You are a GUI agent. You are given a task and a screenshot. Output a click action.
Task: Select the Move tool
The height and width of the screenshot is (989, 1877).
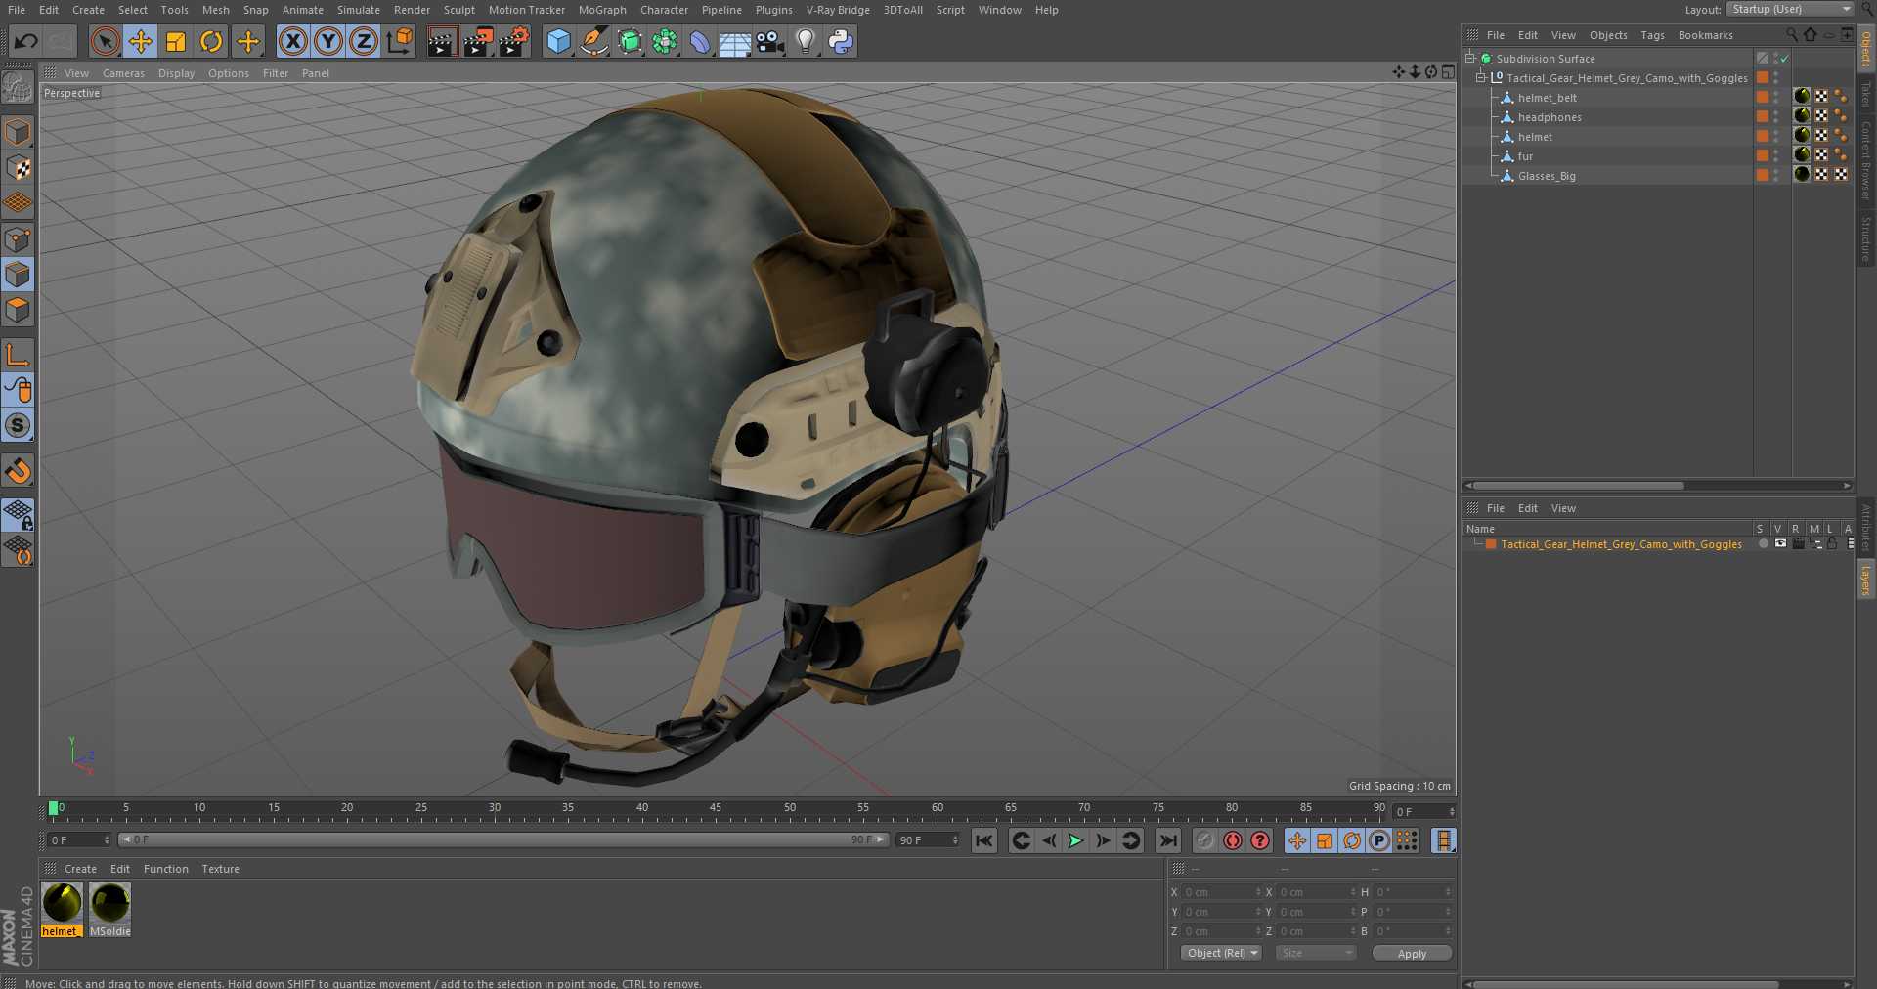click(x=141, y=41)
